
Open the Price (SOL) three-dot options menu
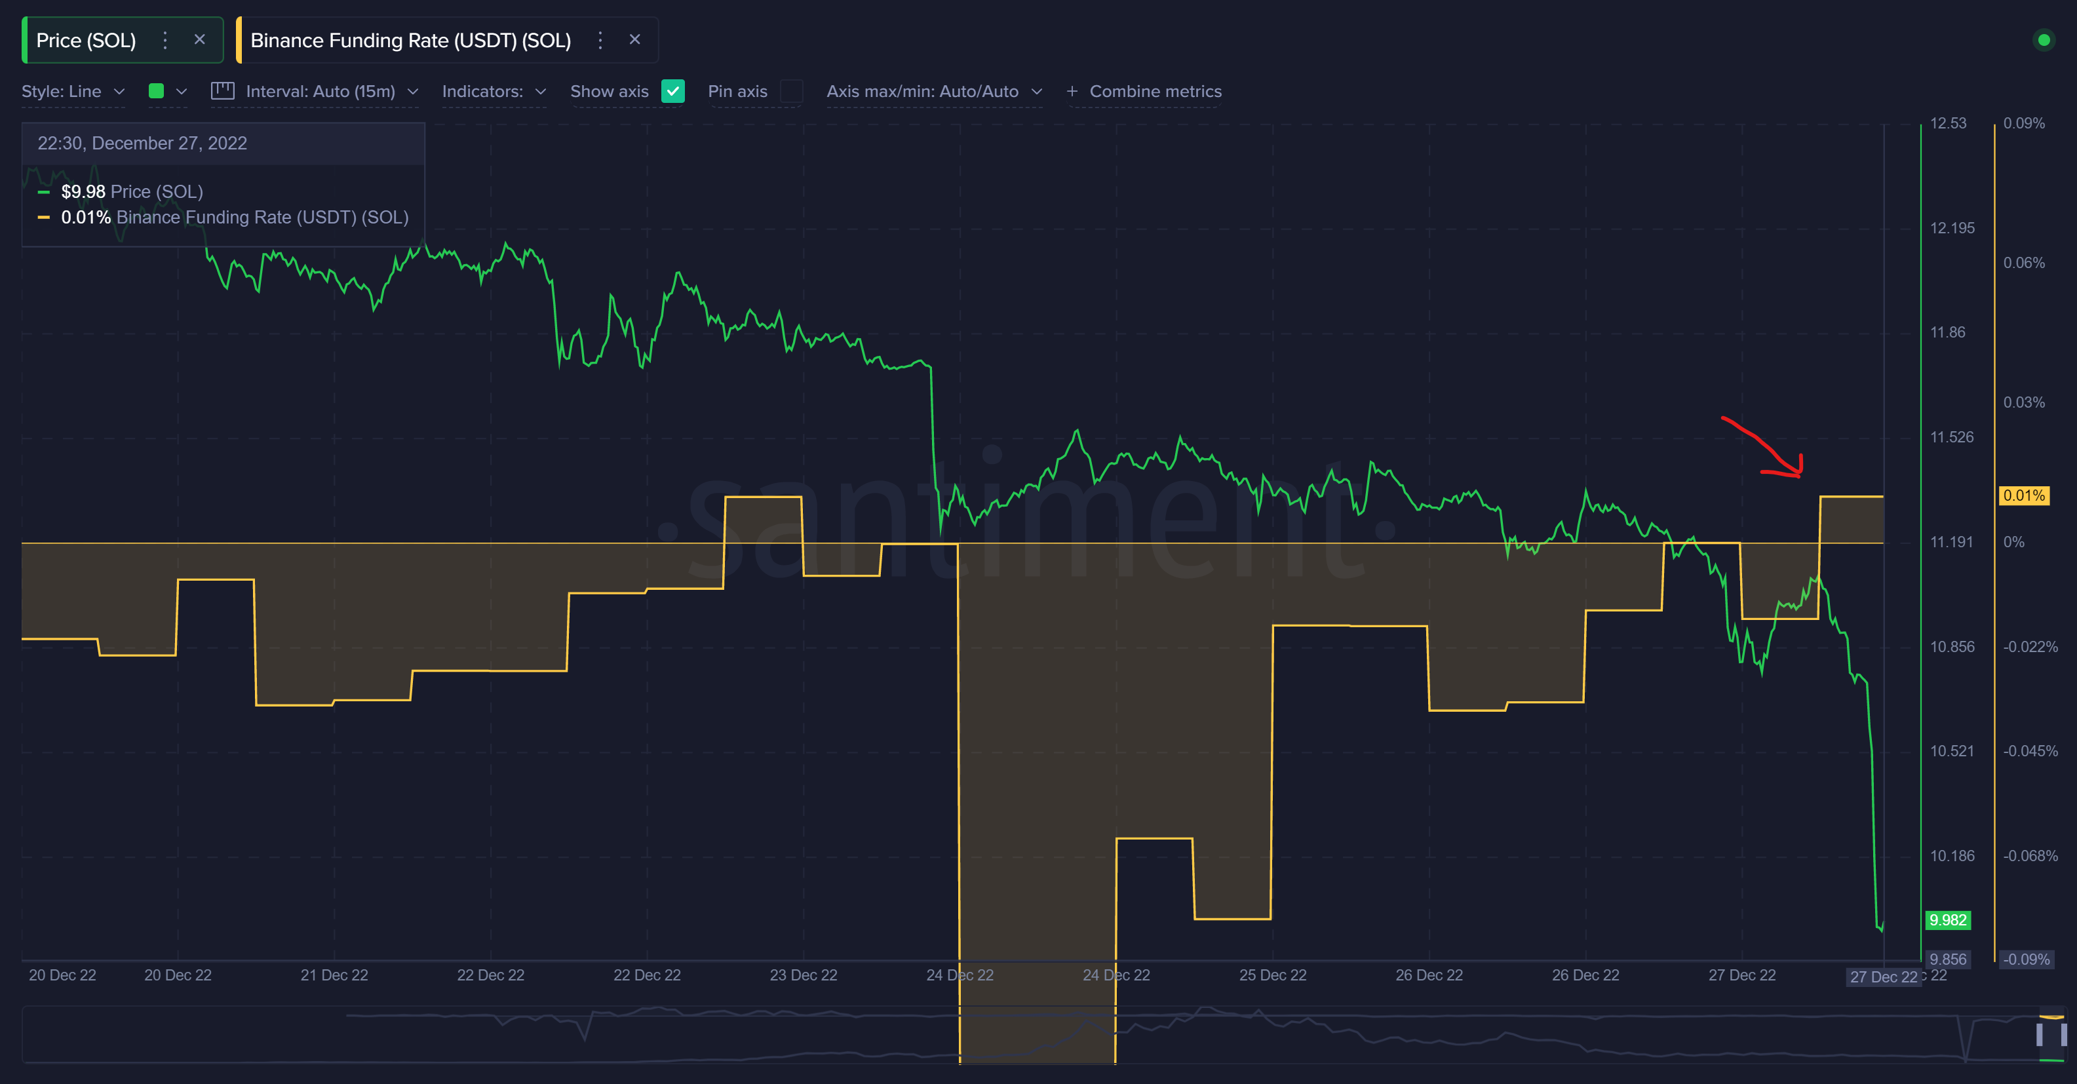(x=165, y=41)
